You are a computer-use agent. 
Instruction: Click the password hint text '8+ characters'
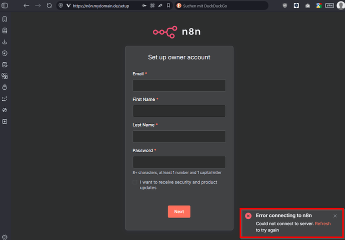(177, 173)
